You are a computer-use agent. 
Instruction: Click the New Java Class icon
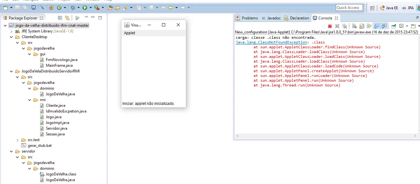click(x=59, y=8)
